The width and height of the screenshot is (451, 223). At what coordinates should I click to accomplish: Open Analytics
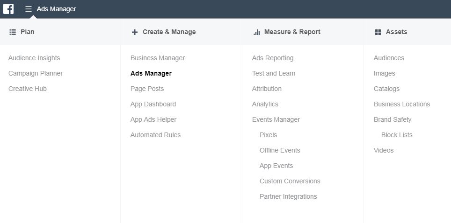(265, 104)
